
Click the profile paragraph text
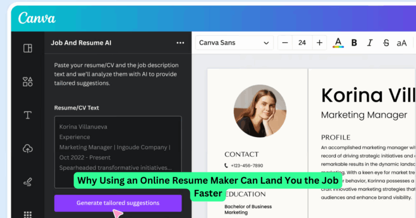point(368,172)
